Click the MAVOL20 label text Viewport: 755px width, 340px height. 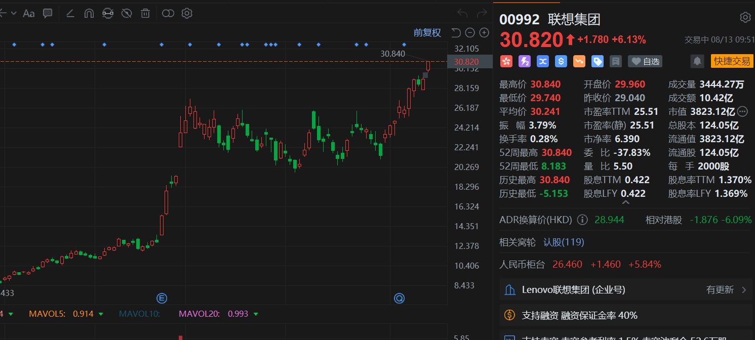200,314
